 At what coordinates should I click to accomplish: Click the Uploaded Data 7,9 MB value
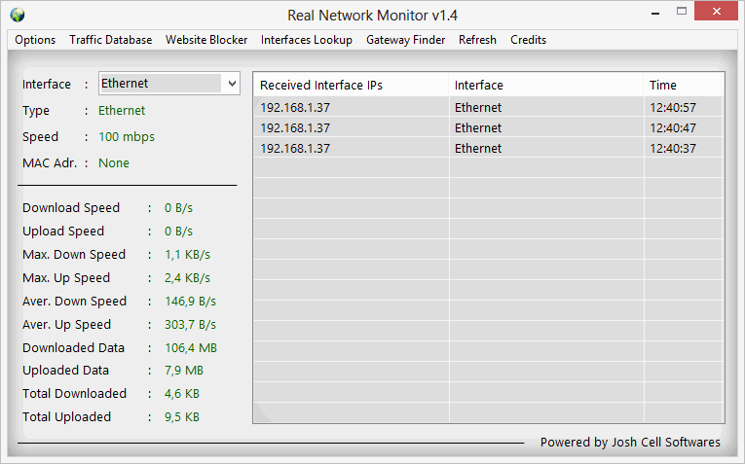(x=184, y=370)
